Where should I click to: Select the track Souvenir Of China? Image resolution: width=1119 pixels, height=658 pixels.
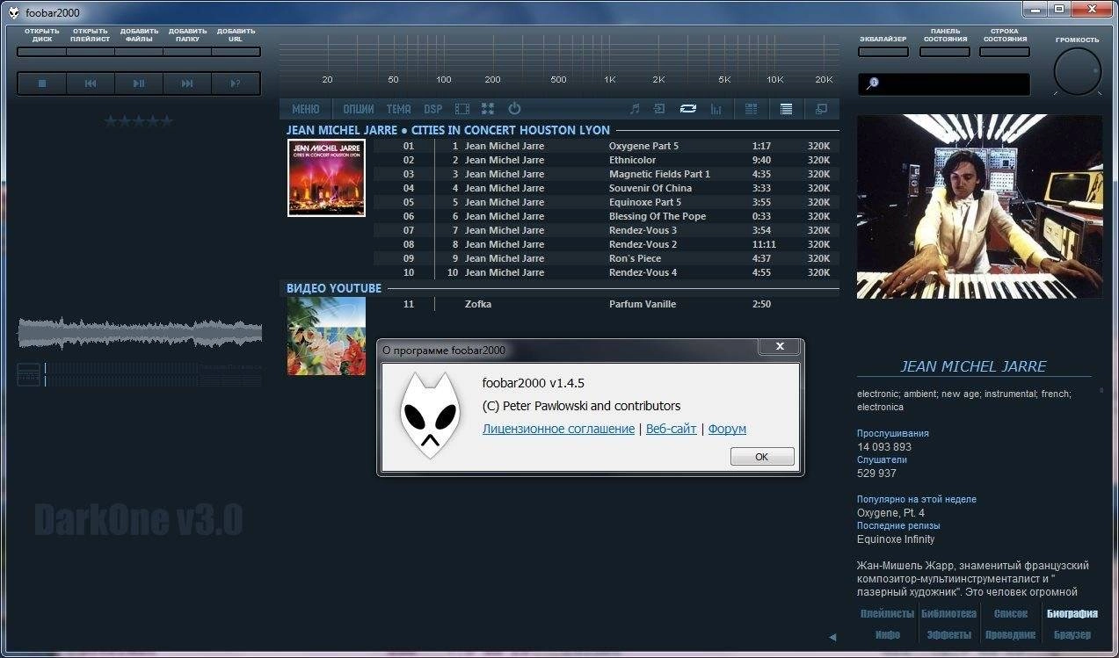click(x=607, y=188)
